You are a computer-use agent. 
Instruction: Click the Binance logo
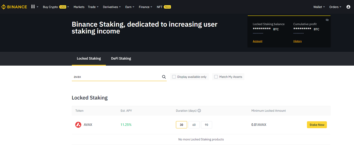click(14, 7)
